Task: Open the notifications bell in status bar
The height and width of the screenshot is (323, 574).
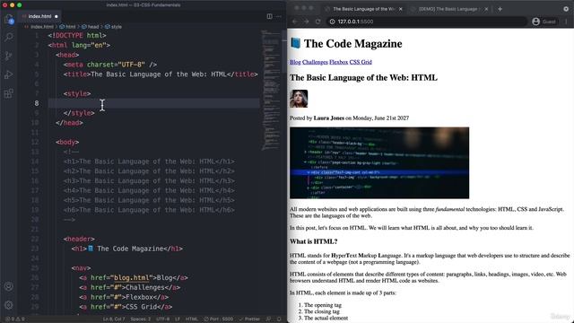Action: 279,319
